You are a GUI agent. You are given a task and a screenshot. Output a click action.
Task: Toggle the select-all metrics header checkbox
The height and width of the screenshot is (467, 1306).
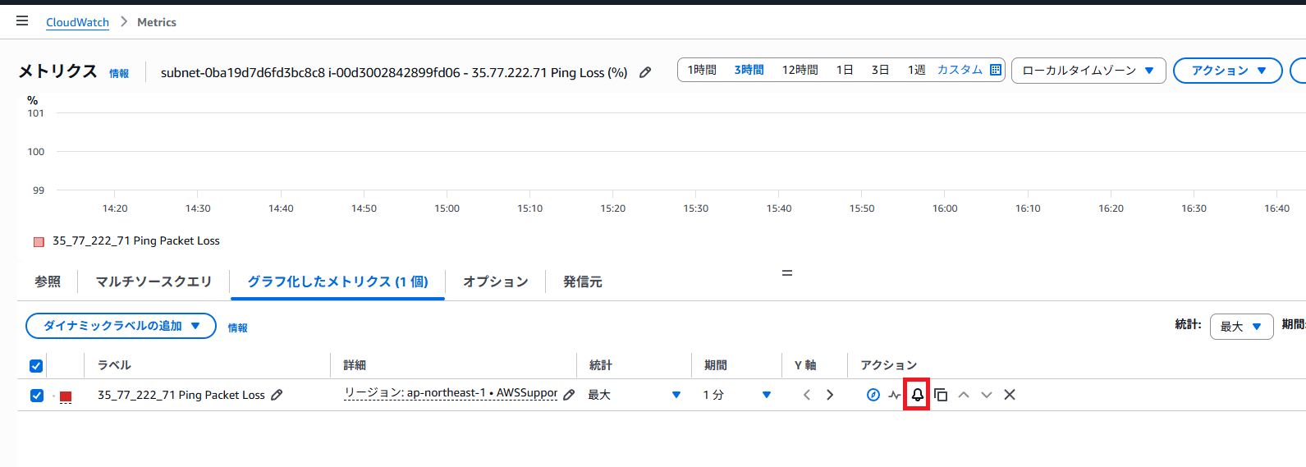(36, 366)
